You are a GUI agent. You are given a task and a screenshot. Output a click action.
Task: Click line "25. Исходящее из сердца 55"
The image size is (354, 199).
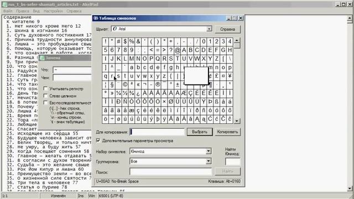pyautogui.click(x=42, y=133)
